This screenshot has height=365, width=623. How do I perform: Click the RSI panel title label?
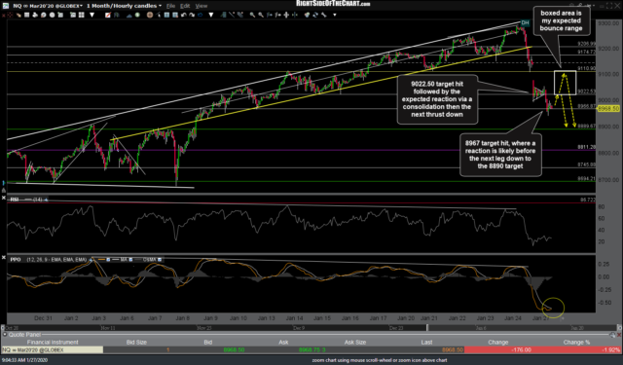click(15, 200)
